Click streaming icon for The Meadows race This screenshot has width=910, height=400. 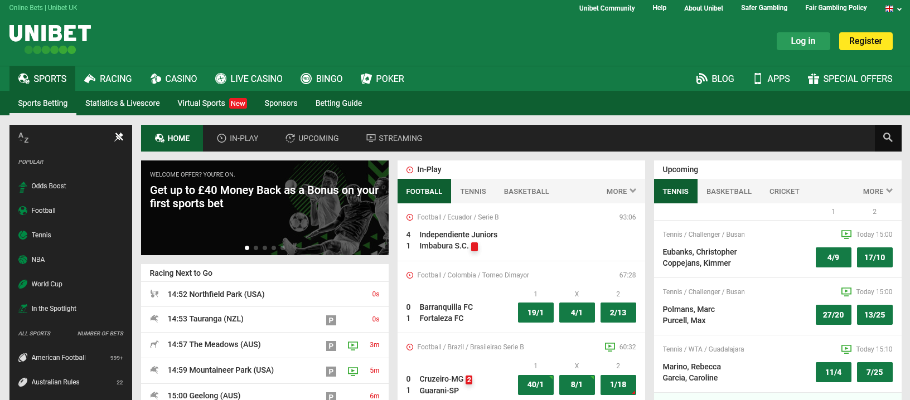pyautogui.click(x=353, y=345)
